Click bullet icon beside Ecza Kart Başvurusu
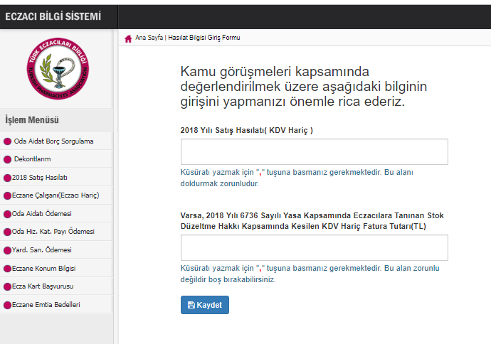This screenshot has height=344, width=491. pos(8,286)
